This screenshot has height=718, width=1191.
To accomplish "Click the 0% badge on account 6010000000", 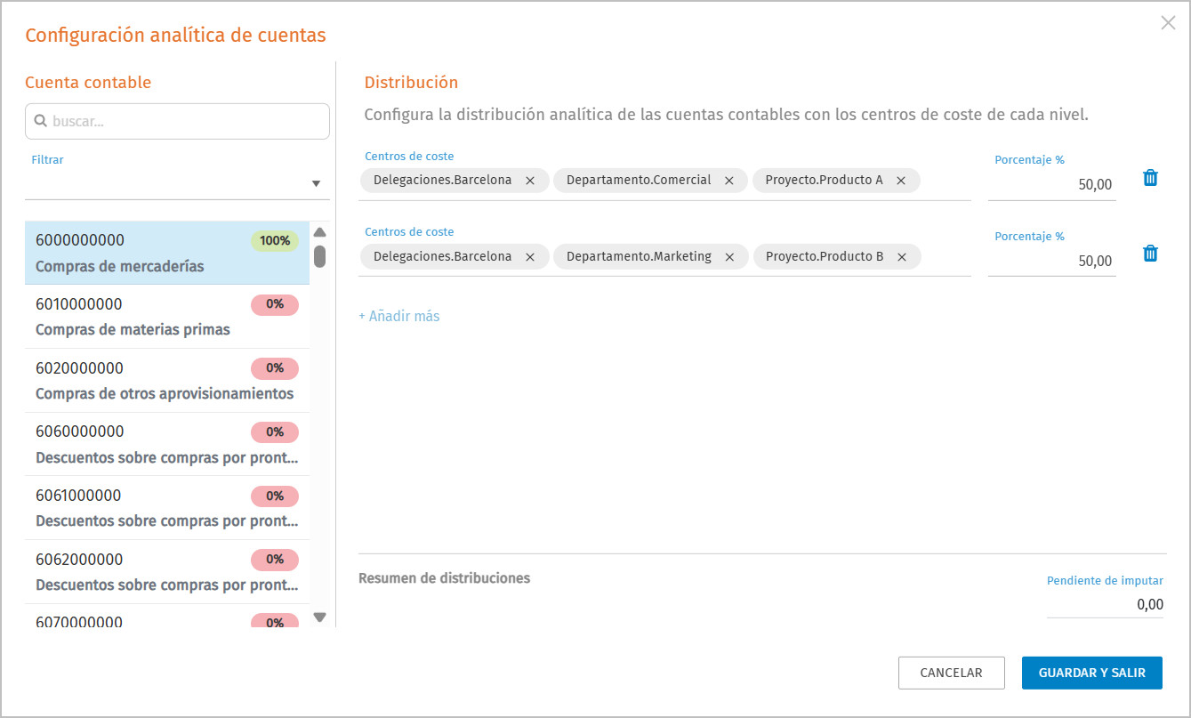I will pyautogui.click(x=275, y=304).
